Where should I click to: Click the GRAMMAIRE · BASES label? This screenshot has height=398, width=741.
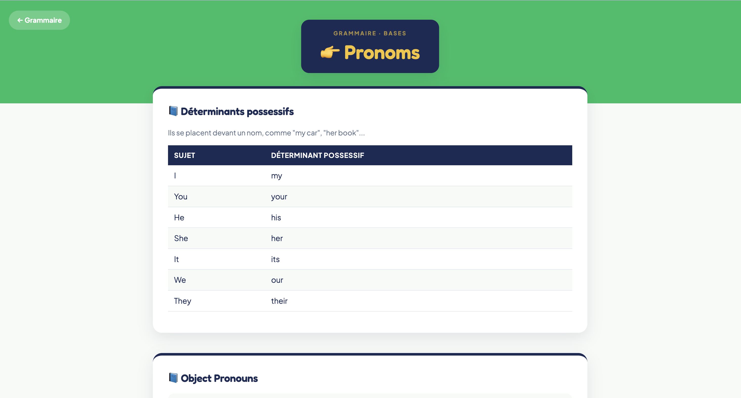click(370, 33)
